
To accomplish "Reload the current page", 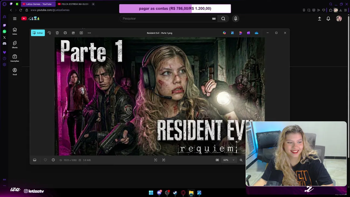I will pos(21,10).
